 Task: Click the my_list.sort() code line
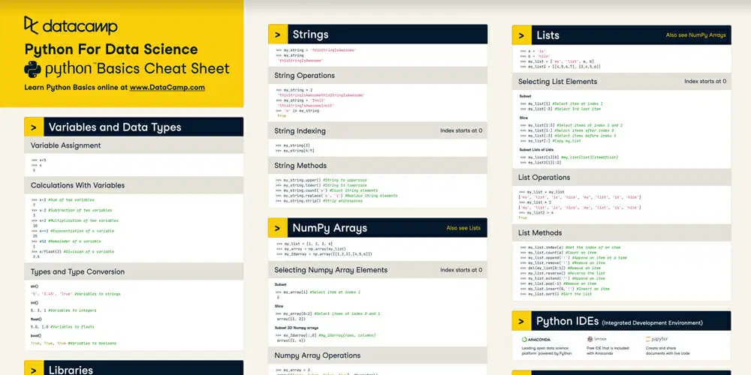tap(556, 294)
